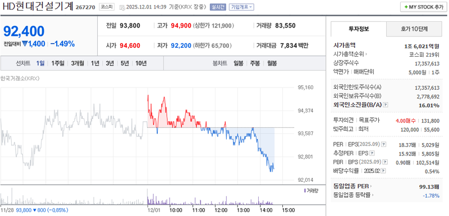Click the 시가총액 value 1조 6,021억원
This screenshot has height=216, width=449.
(421, 46)
